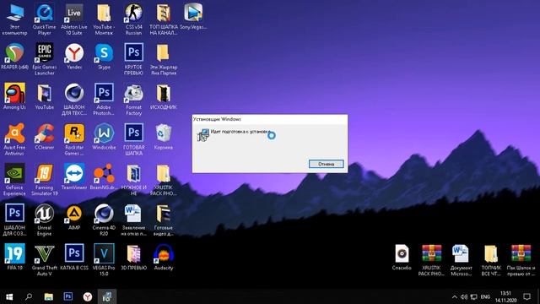This screenshot has height=304, width=540.
Task: Open File Explorer from the taskbar
Action: [x=49, y=296]
